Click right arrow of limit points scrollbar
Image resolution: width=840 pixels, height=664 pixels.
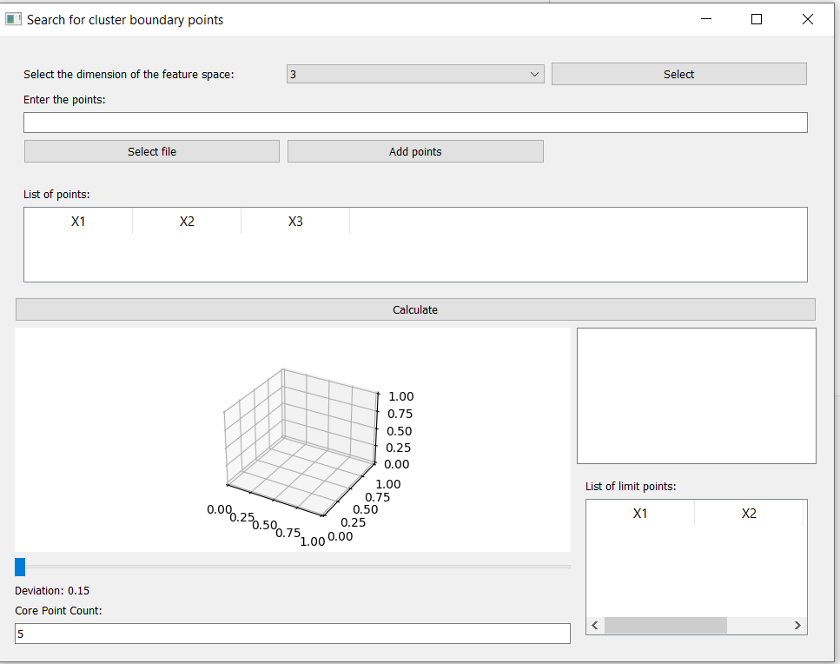[797, 625]
